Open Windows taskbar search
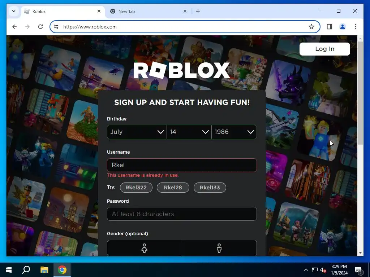 pyautogui.click(x=26, y=270)
